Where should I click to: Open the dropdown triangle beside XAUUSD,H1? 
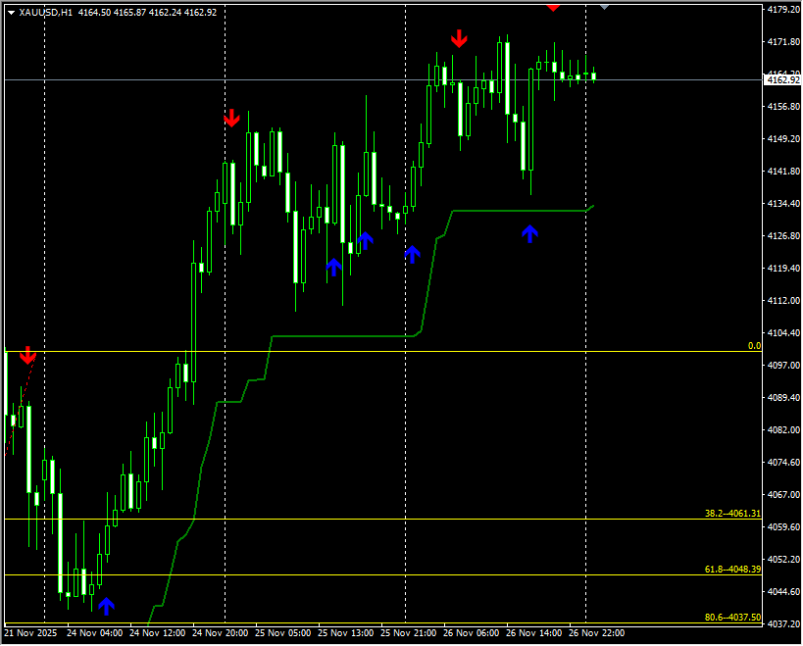coord(11,13)
